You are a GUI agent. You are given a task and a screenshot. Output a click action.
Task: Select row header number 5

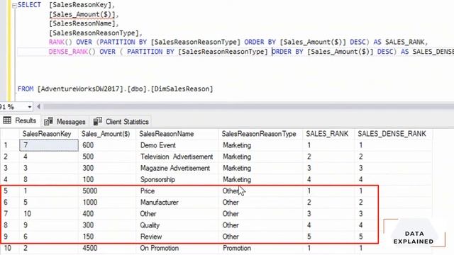(x=9, y=191)
